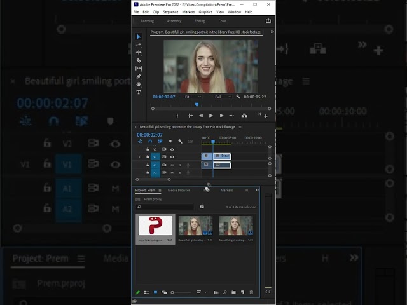Select the Track Select Forward tool
Viewport: 407px width, 305px height.
tap(139, 44)
